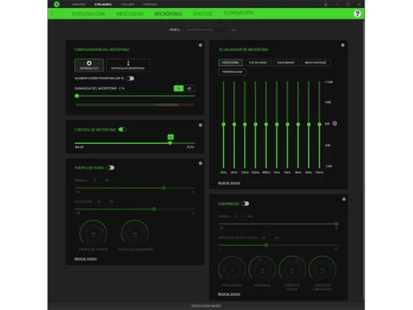The image size is (413, 310).
Task: Select the XLR input option
Action: tap(89, 65)
